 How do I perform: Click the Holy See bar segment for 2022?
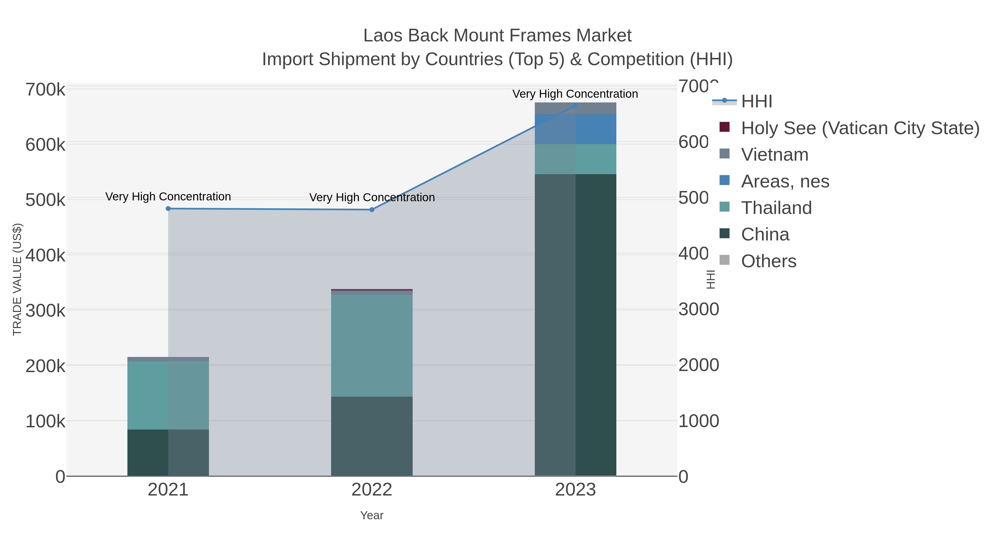(372, 290)
